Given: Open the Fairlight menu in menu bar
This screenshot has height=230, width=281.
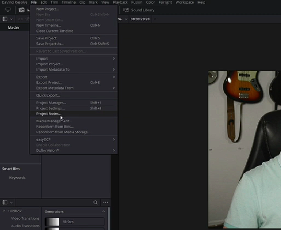Looking at the screenshot, I should 165,2.
